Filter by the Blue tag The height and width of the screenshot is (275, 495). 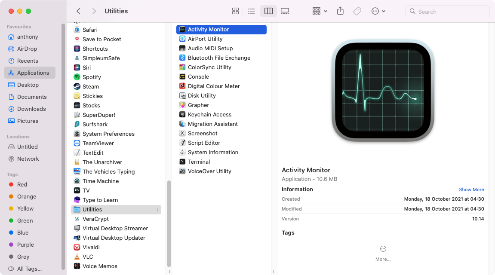coord(30,232)
